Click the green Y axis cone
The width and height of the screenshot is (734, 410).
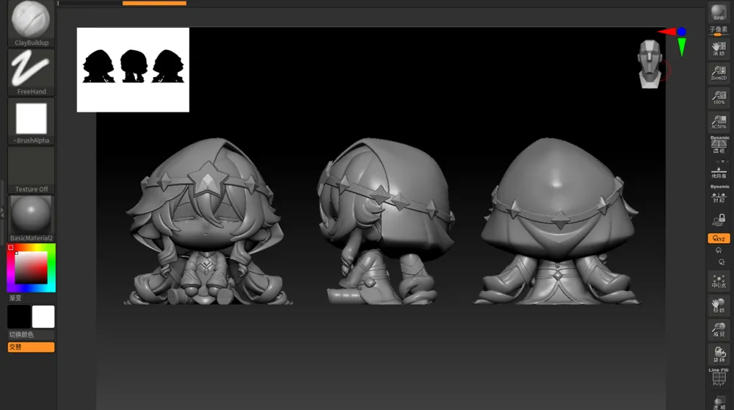[x=682, y=47]
